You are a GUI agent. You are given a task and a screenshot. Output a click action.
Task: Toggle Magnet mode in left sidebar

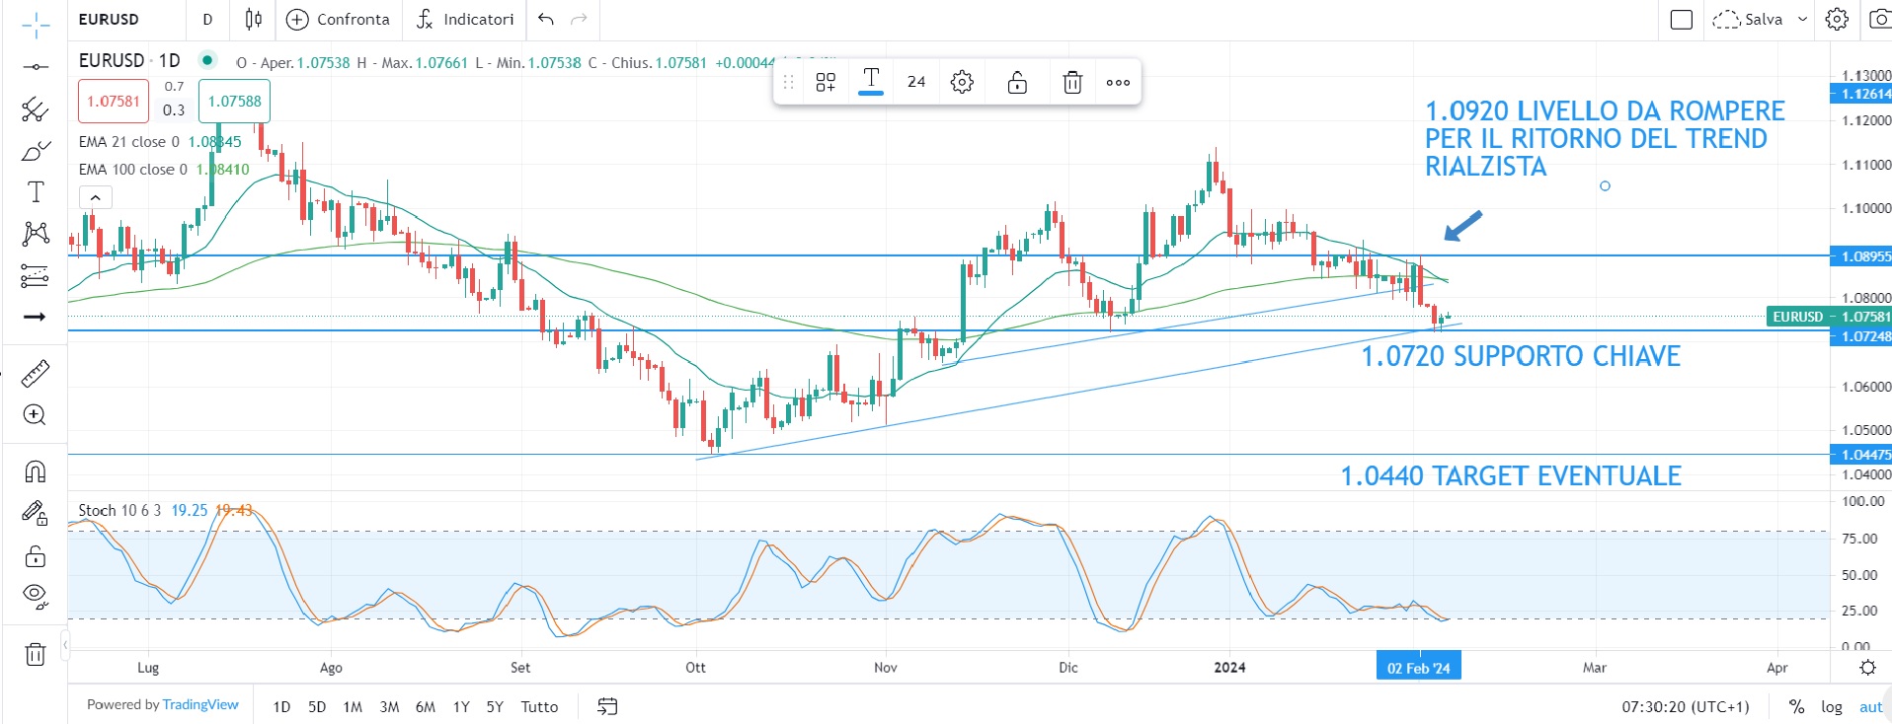(x=36, y=471)
